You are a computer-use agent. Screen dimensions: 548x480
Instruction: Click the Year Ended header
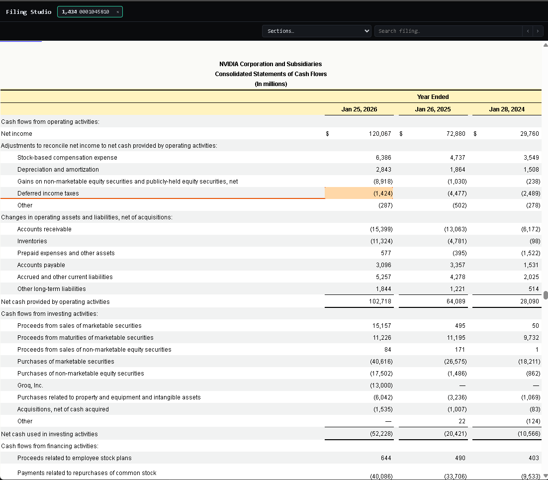pos(433,97)
